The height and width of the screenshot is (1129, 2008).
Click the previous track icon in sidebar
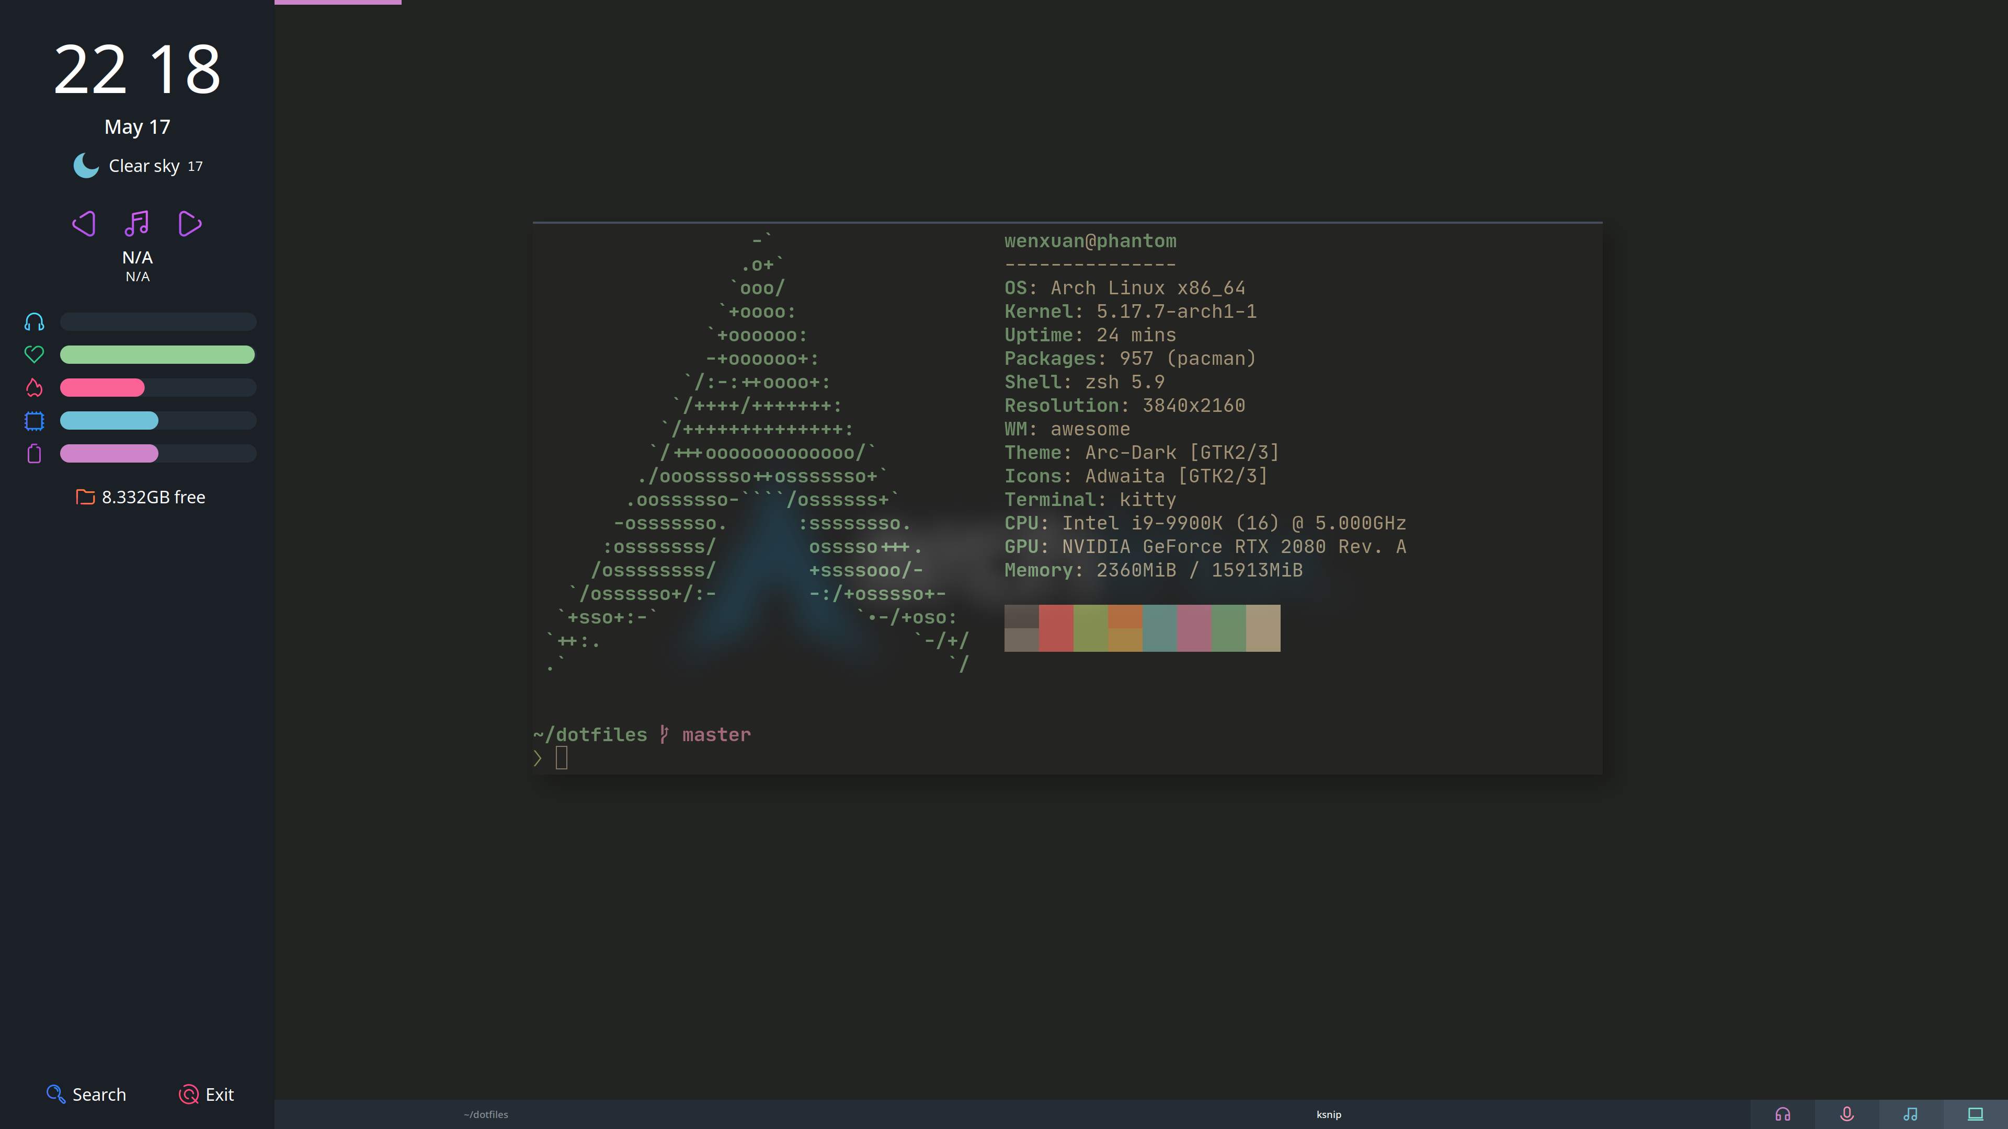(84, 224)
